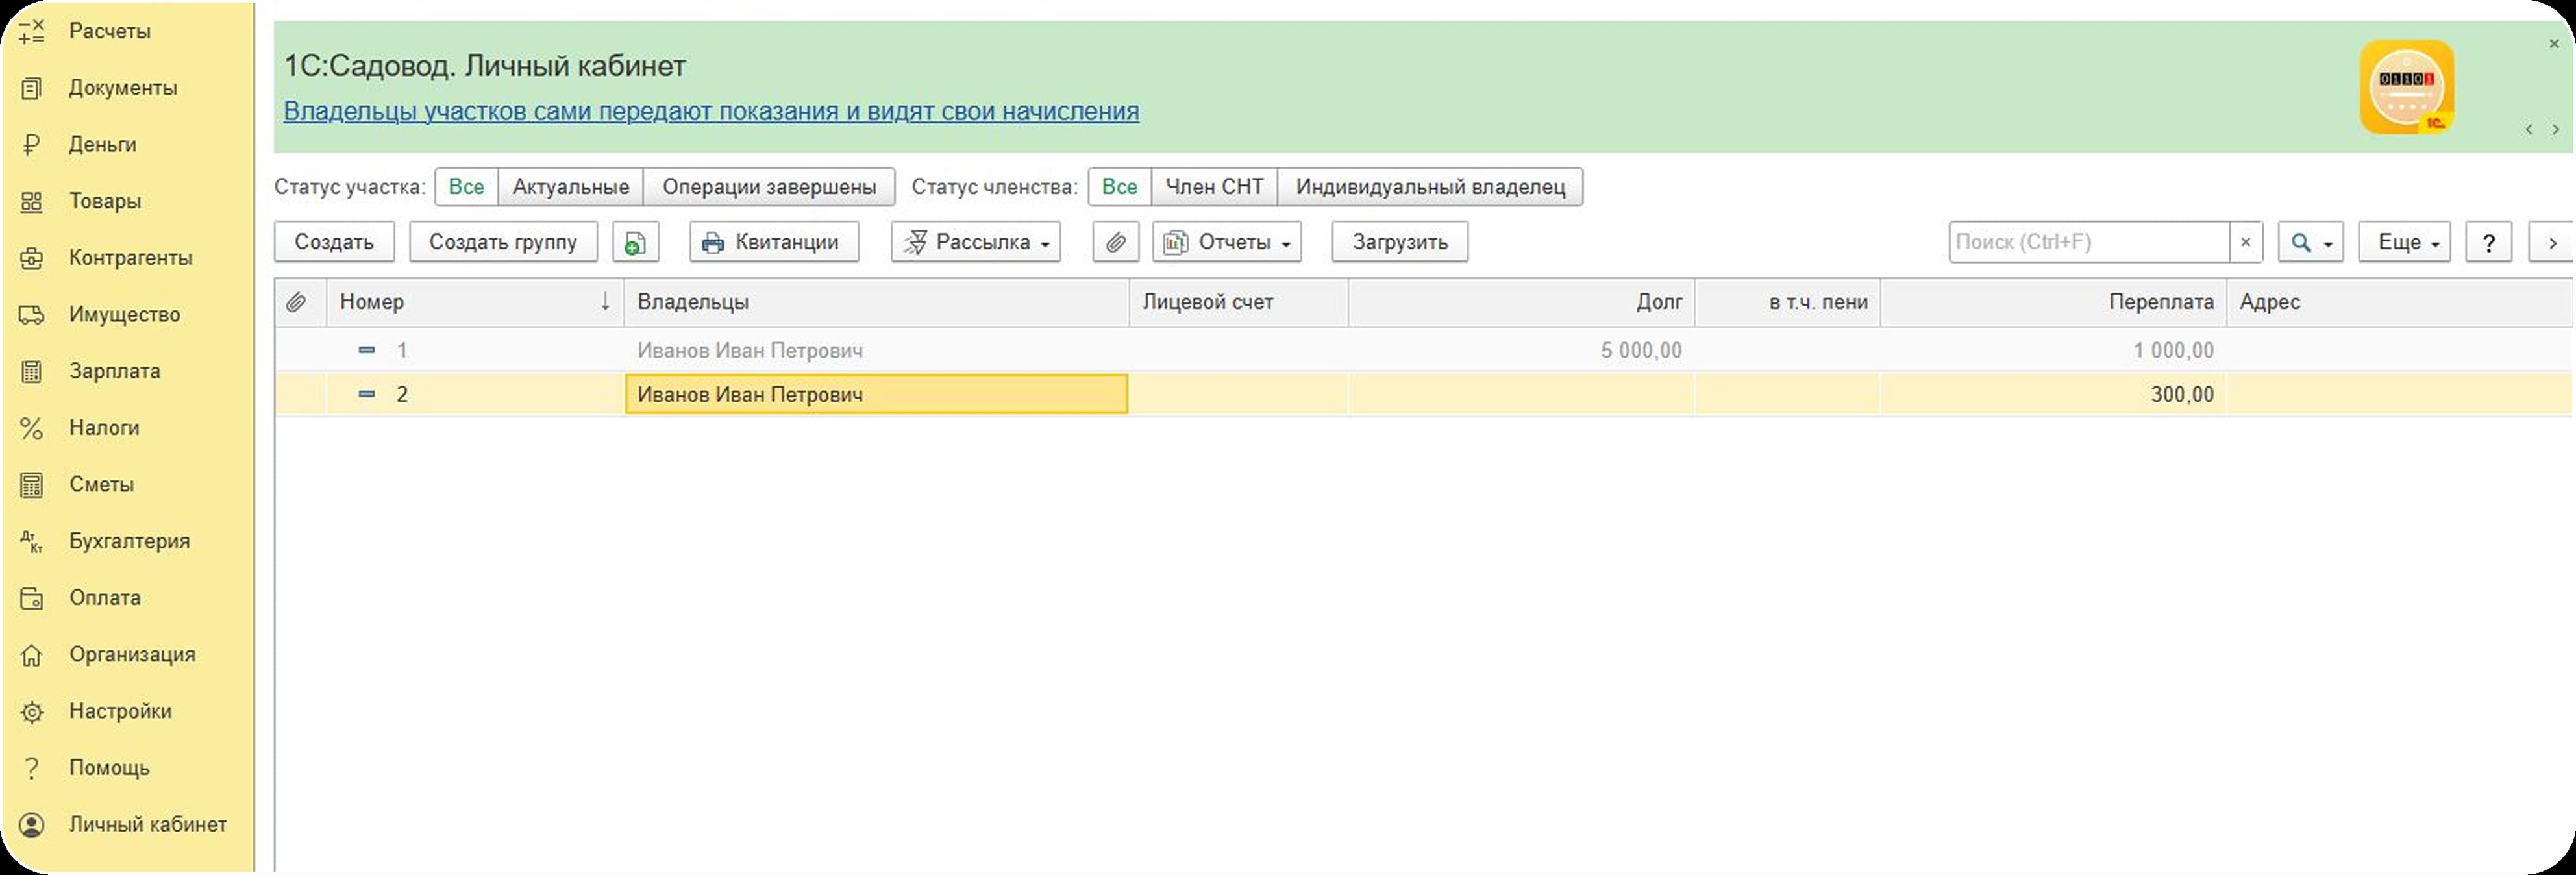Click the Загрузить button

(x=1400, y=242)
